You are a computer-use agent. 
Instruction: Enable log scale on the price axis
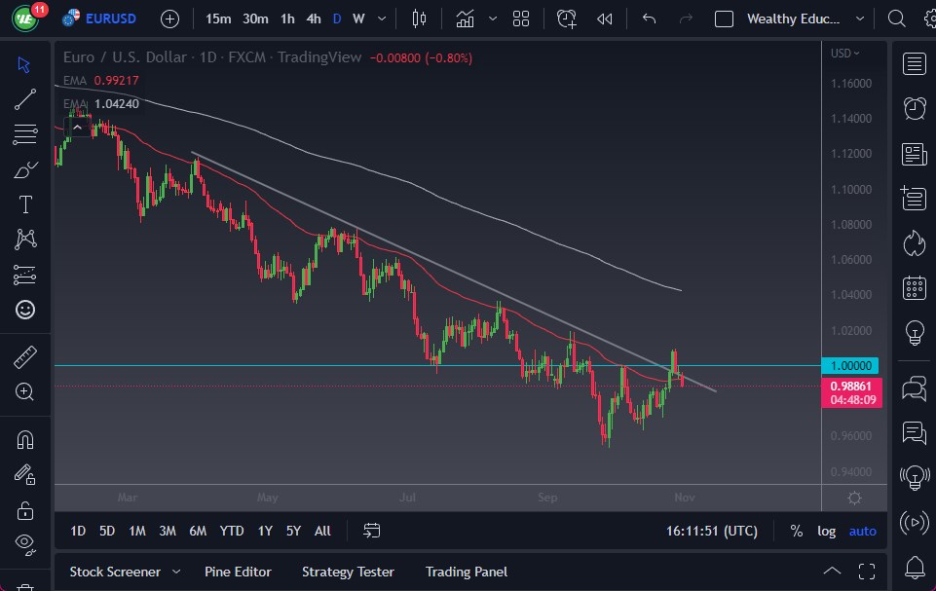tap(826, 531)
